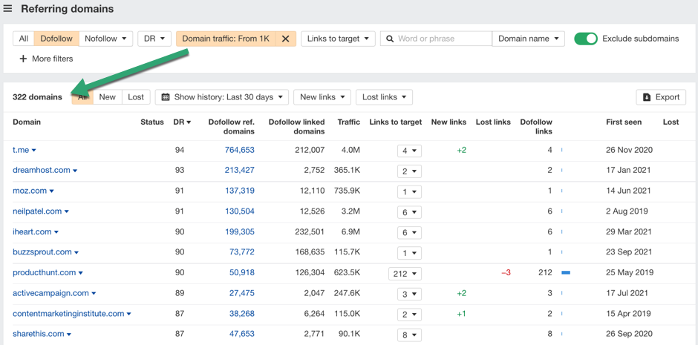The width and height of the screenshot is (698, 345).
Task: Open the hamburger menu icon
Action: pos(7,8)
